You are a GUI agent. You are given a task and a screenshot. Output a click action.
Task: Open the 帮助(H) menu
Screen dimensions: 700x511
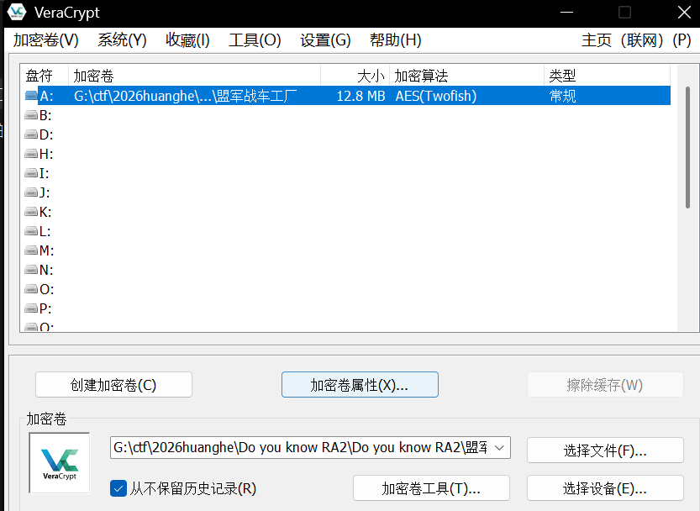point(396,40)
